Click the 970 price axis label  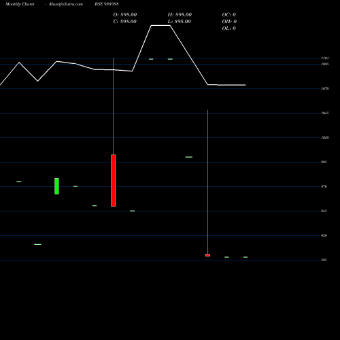pyautogui.click(x=324, y=186)
